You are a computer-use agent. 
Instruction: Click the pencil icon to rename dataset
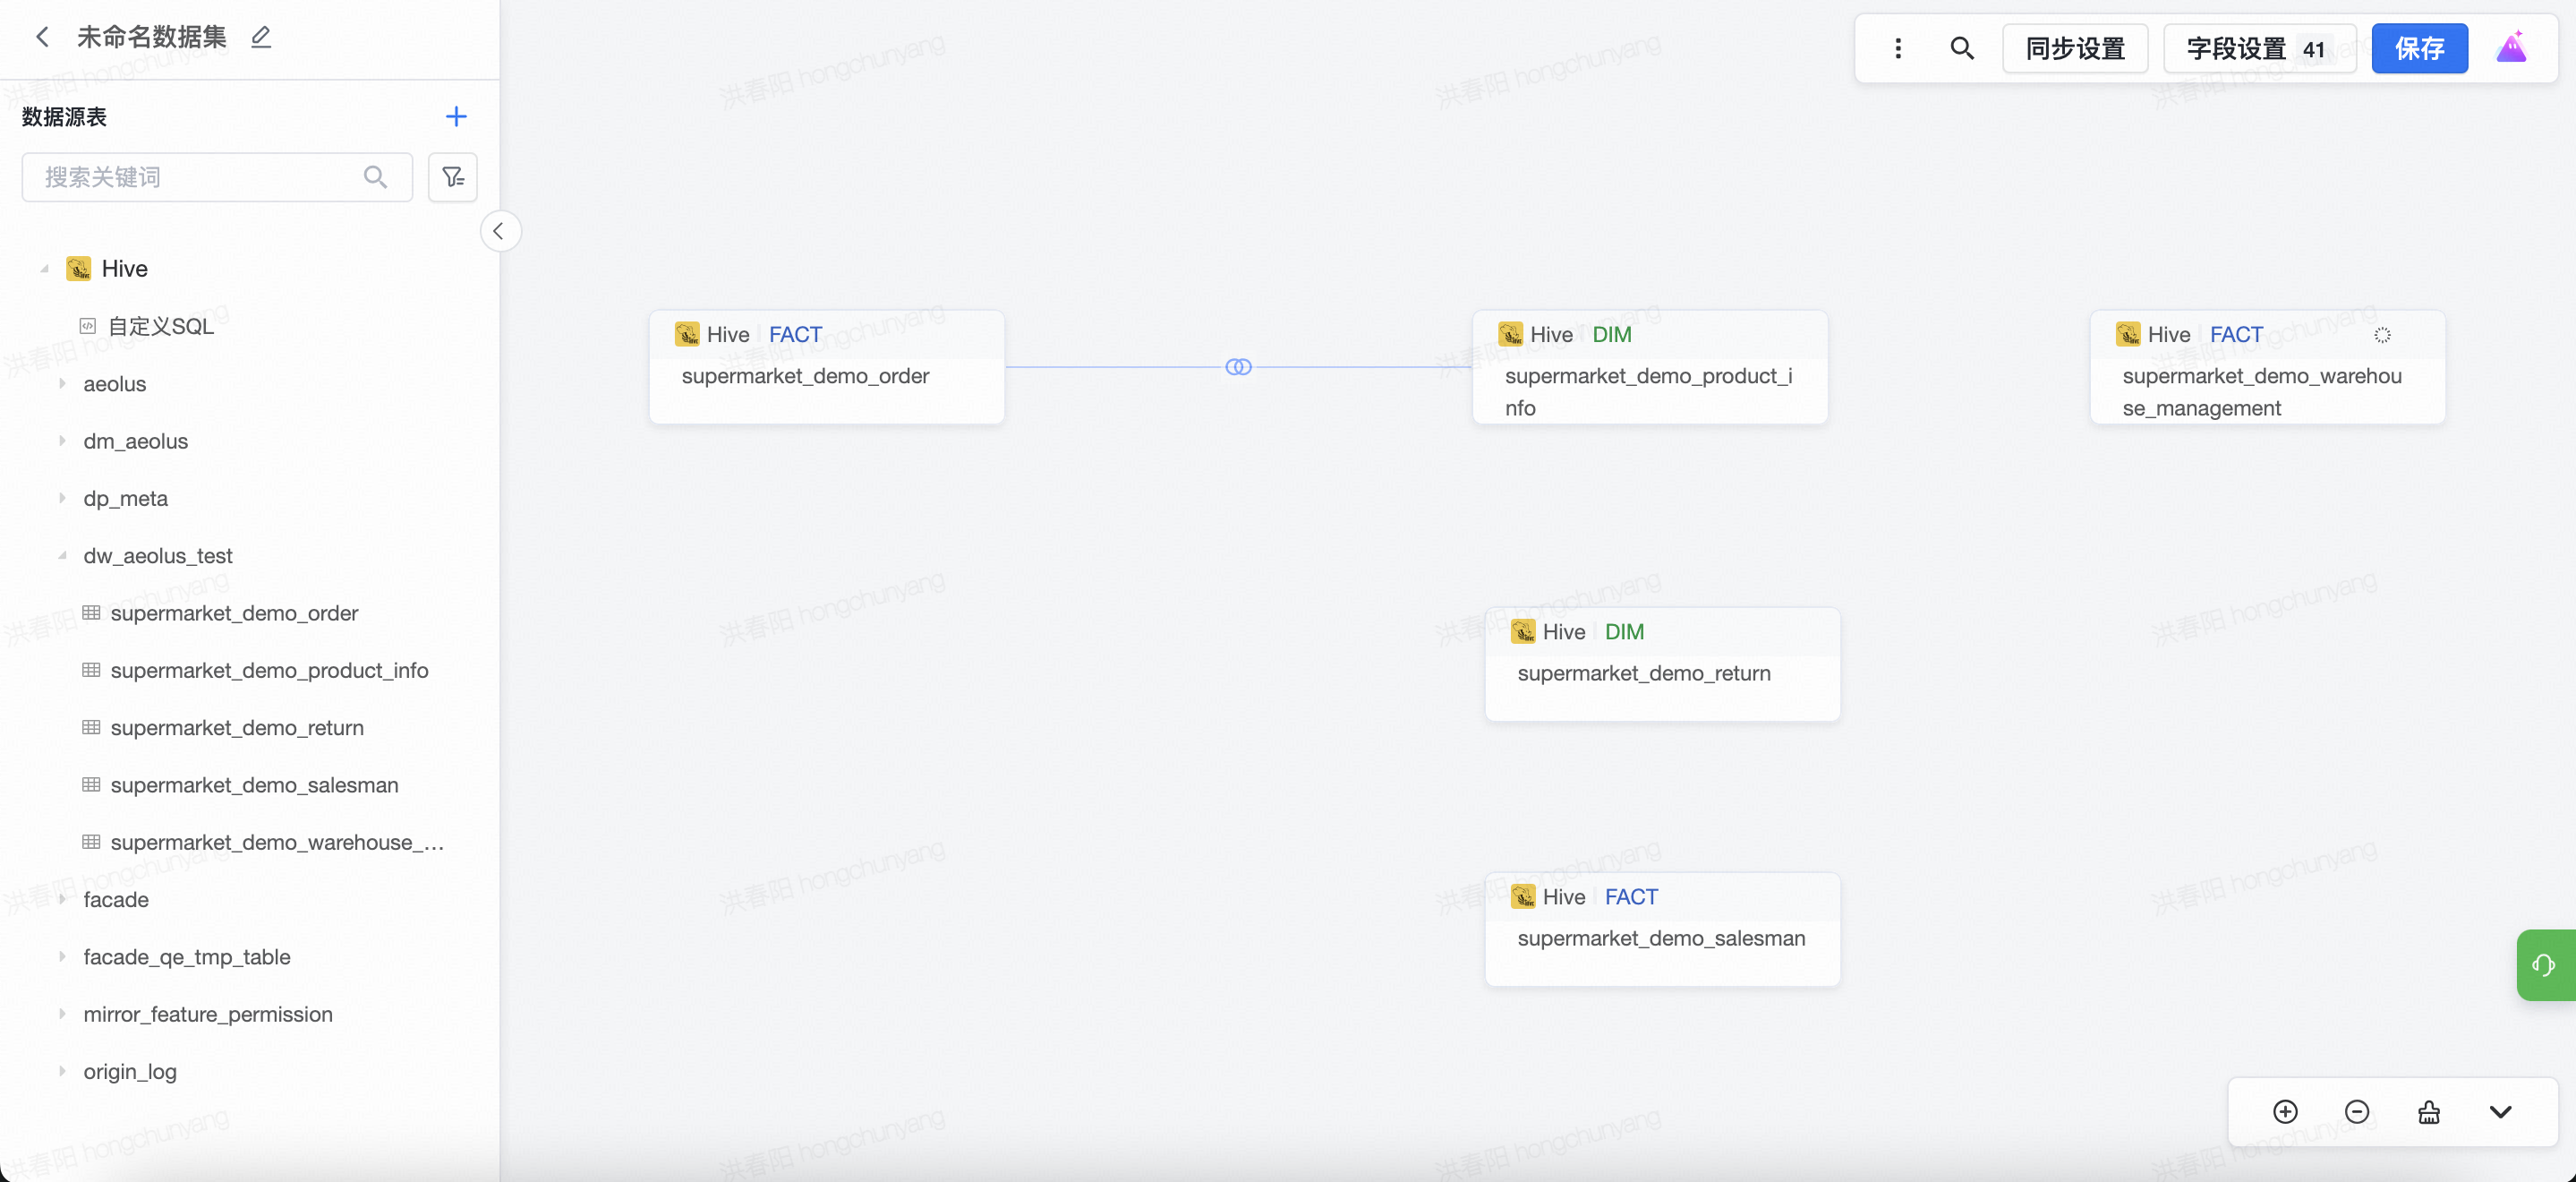(x=261, y=37)
